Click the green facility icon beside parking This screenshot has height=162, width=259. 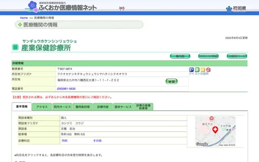197,70
